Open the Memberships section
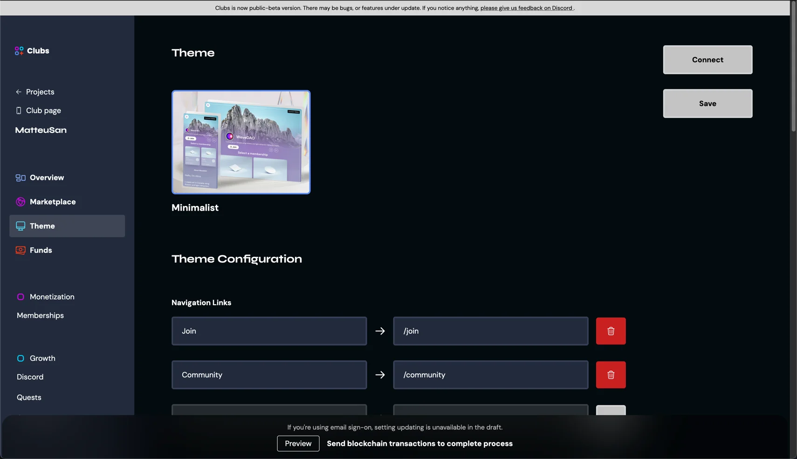Viewport: 797px width, 459px height. point(40,315)
